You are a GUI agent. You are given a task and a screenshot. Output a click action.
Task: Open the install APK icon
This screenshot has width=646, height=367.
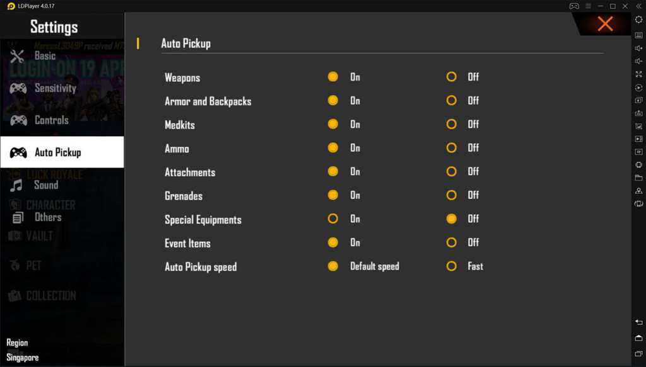[x=638, y=113]
